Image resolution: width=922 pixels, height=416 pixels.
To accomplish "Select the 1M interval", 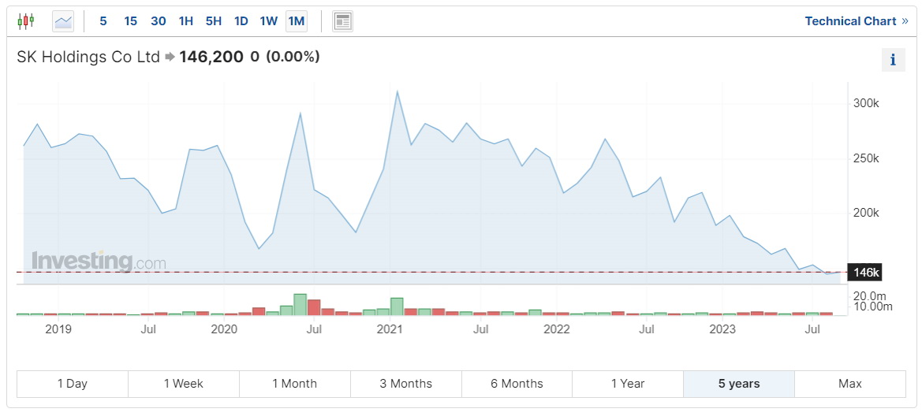I will (297, 22).
